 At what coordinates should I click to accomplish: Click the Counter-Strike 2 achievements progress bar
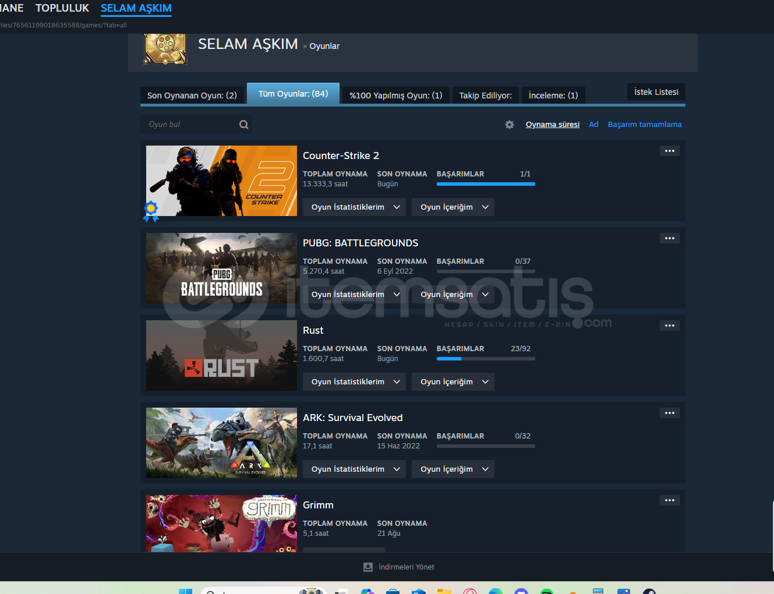click(x=486, y=184)
